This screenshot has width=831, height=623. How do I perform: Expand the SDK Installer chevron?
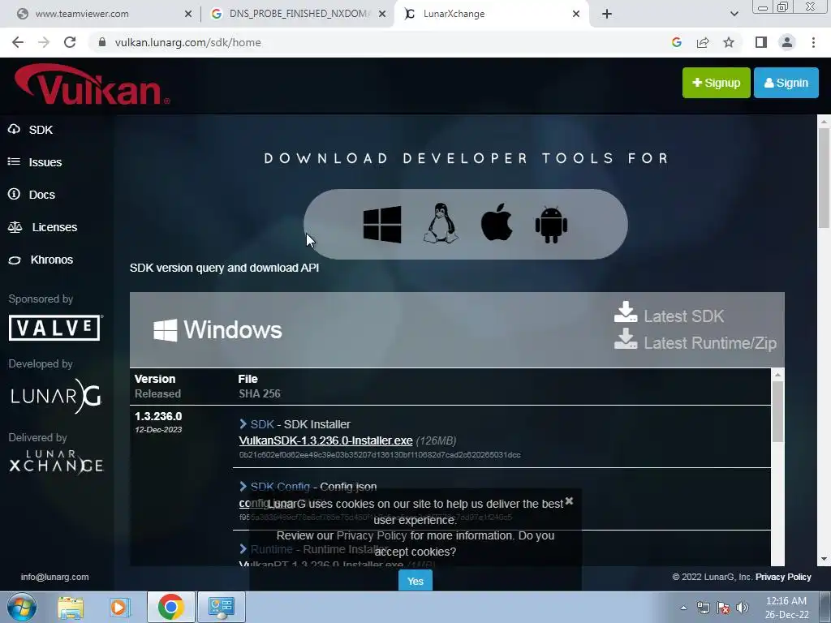coord(243,423)
